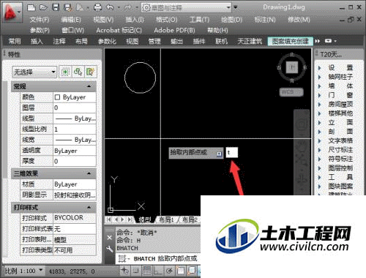
Task: Click the 透明度 ByLayer value
Action: tap(75, 151)
